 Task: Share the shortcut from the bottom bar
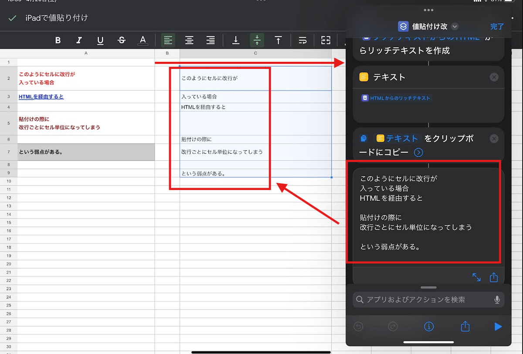coord(465,326)
